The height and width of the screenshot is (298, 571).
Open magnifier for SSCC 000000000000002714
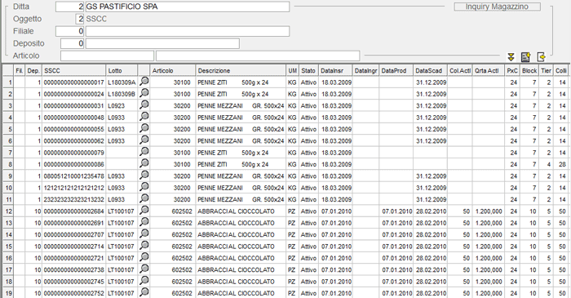point(144,246)
